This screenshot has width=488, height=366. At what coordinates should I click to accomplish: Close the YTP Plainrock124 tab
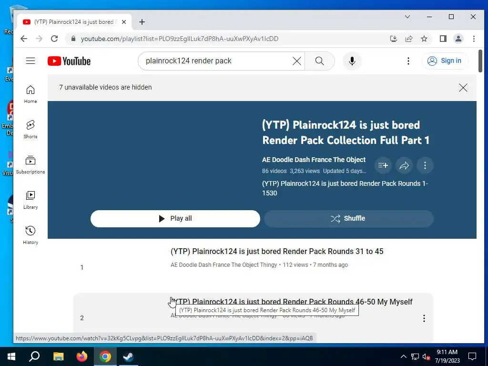point(124,22)
